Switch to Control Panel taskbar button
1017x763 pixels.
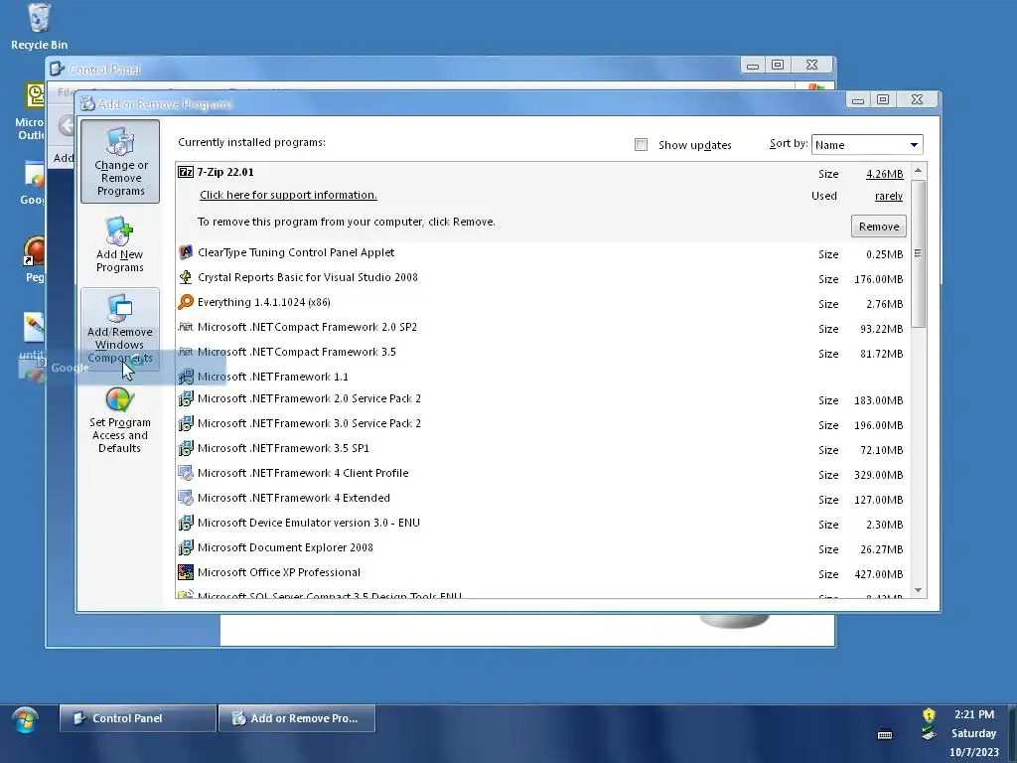point(137,718)
